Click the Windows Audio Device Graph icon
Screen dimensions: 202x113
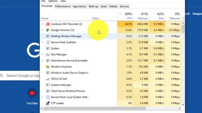point(48,73)
